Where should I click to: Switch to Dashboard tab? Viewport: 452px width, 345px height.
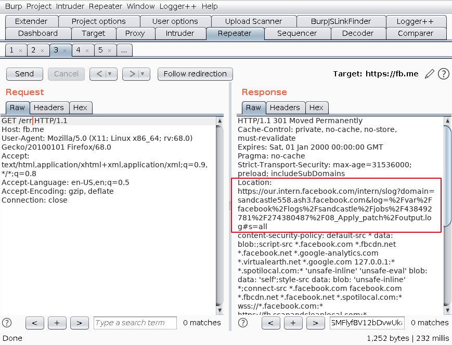(x=38, y=33)
